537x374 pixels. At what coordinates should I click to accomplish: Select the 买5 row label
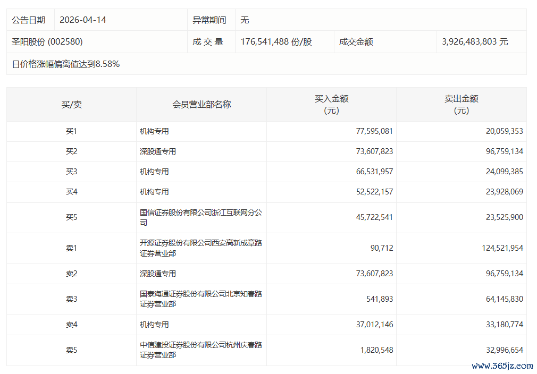(x=72, y=217)
